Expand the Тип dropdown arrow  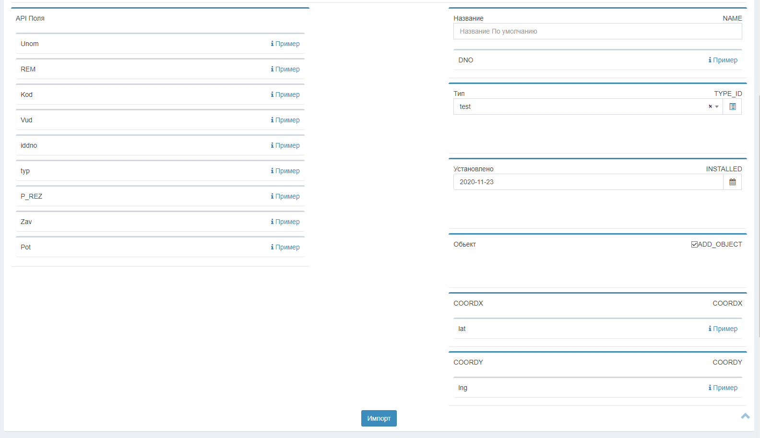tap(717, 107)
